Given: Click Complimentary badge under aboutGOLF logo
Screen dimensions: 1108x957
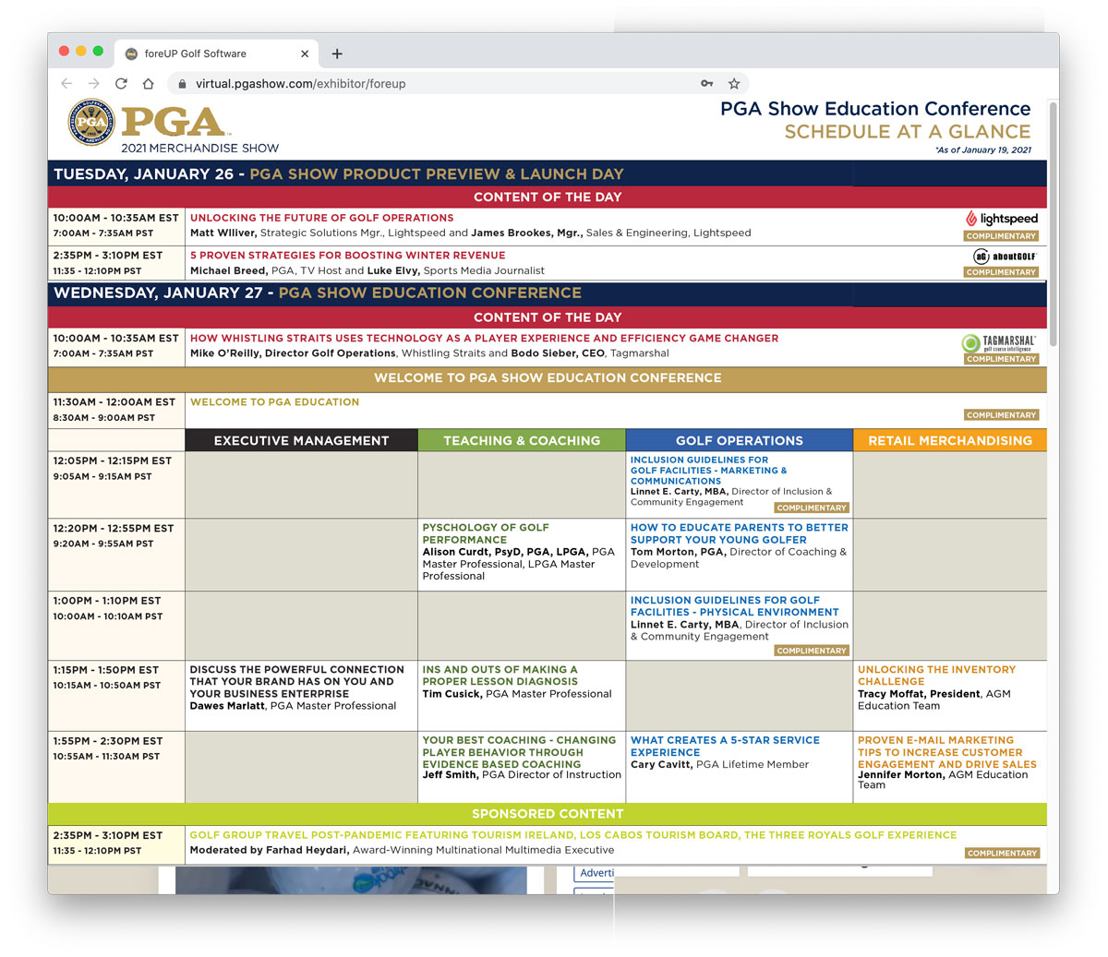Looking at the screenshot, I should point(1001,272).
